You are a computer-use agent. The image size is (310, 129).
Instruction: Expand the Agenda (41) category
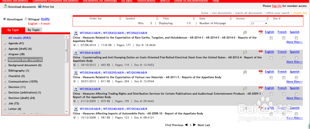pos(5,43)
